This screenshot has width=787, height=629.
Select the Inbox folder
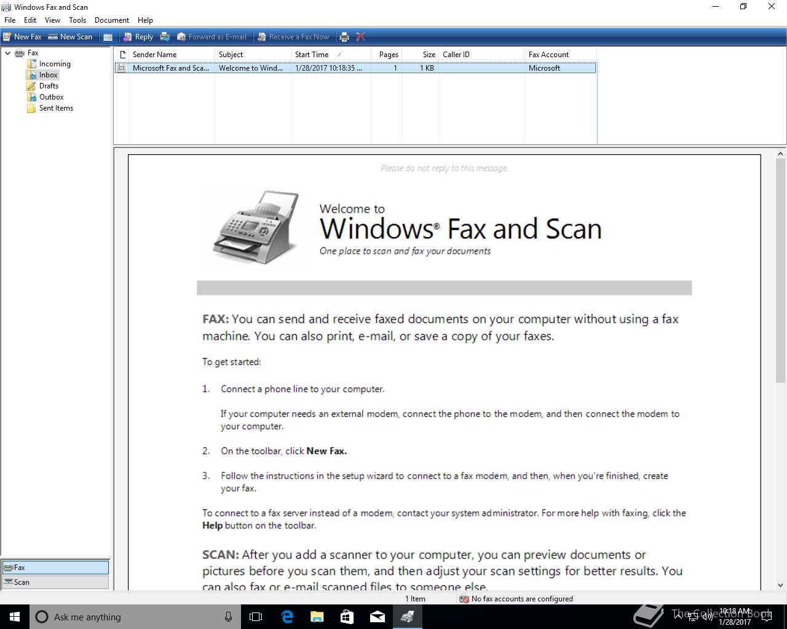click(x=49, y=75)
